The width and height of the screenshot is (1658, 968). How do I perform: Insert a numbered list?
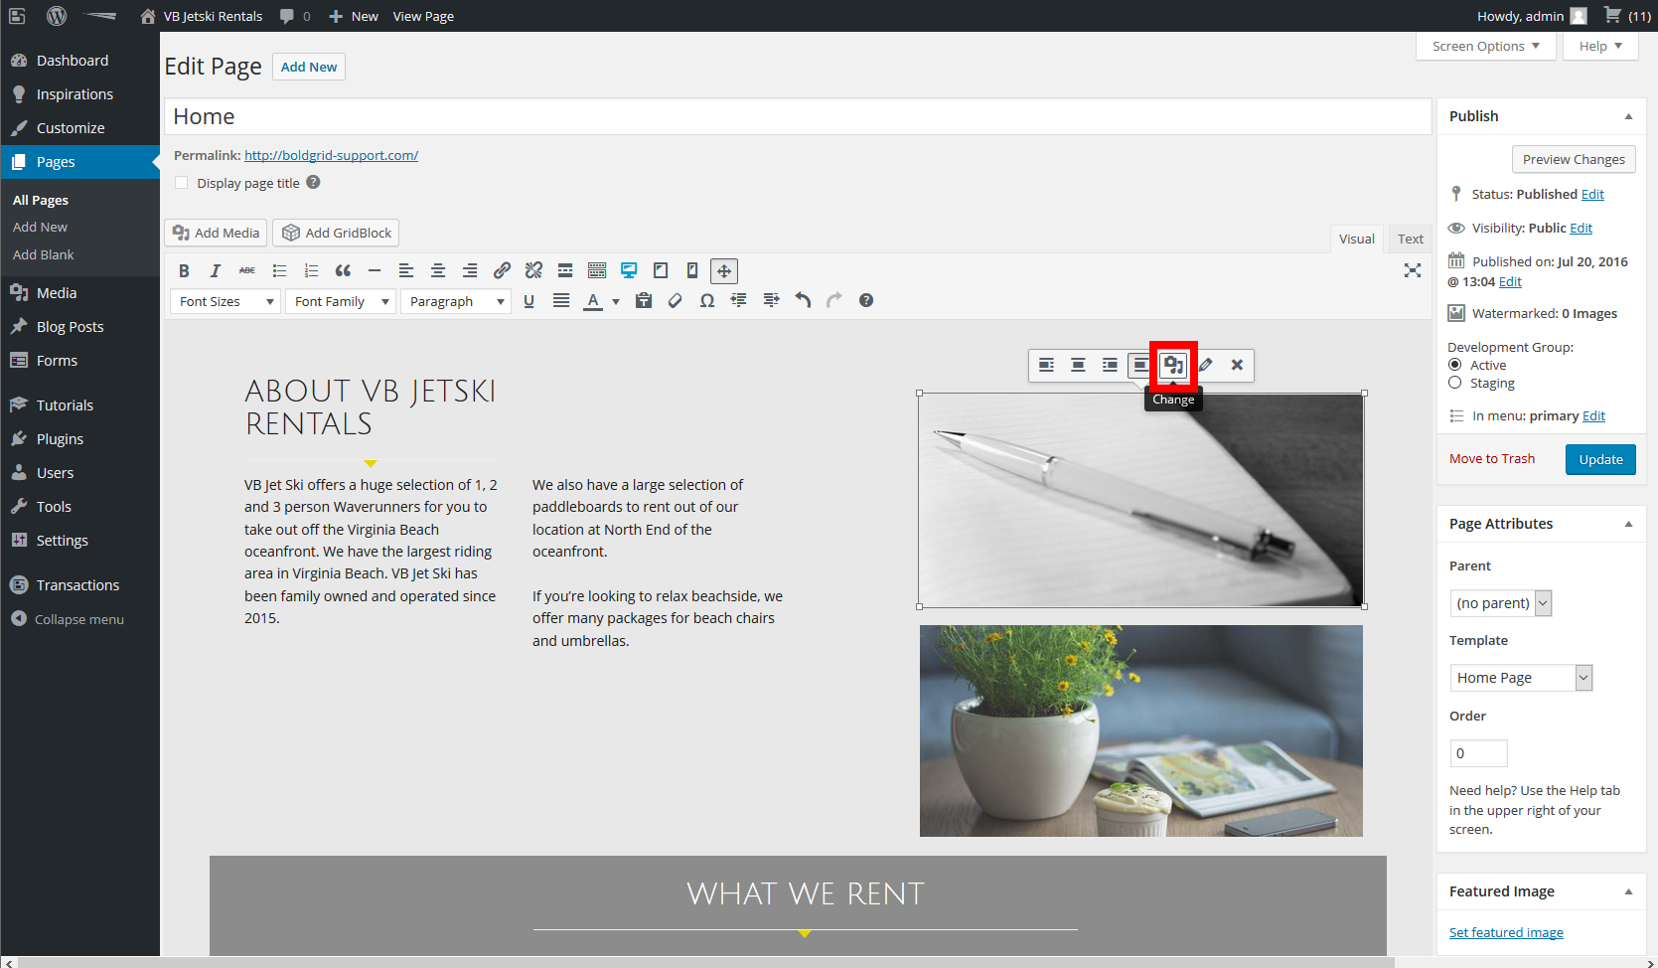[311, 270]
